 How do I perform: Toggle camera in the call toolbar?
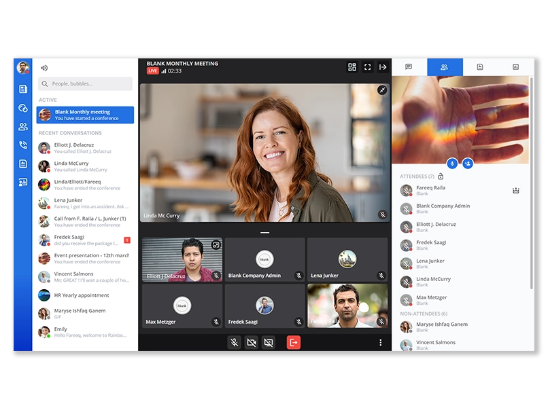[252, 343]
